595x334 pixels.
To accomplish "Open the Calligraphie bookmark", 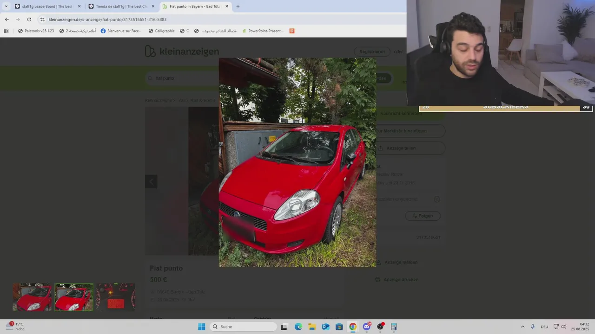I will (161, 31).
